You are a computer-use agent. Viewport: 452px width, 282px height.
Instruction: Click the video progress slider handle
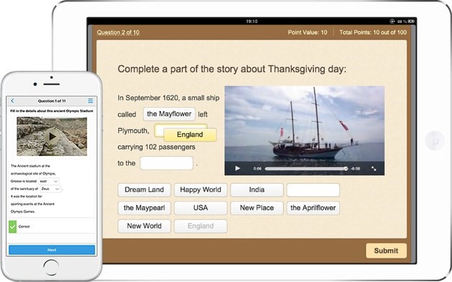pyautogui.click(x=346, y=168)
